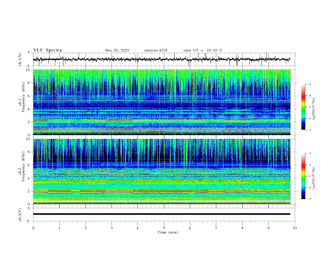
Task: Click the "VLF Spectra" plot title
Action: tap(47, 50)
